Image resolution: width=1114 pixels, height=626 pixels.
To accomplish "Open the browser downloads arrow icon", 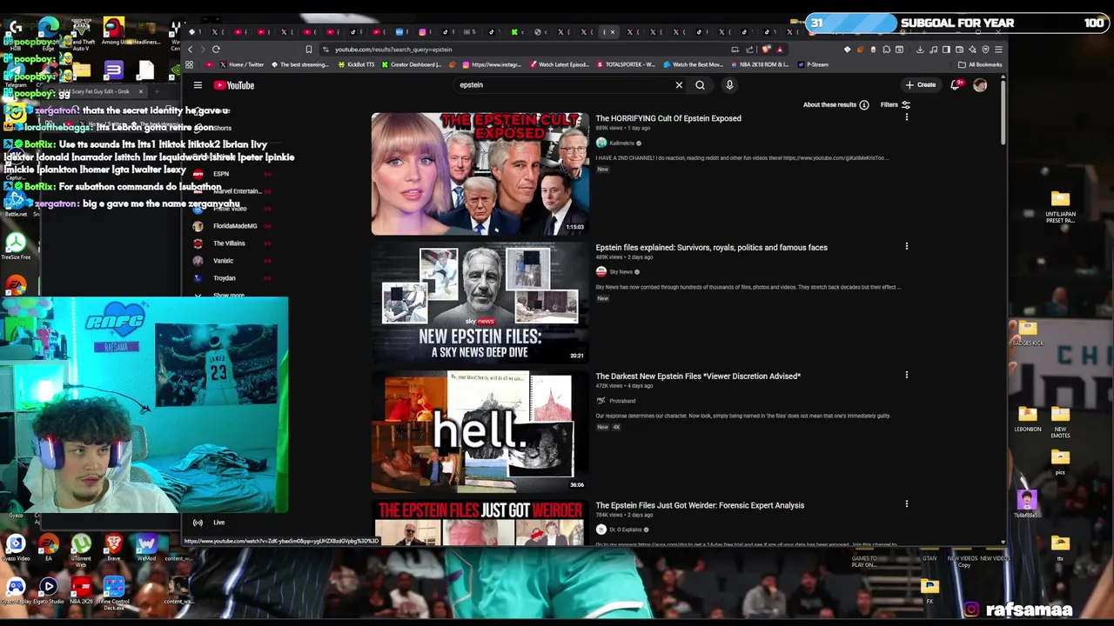I will [x=920, y=50].
